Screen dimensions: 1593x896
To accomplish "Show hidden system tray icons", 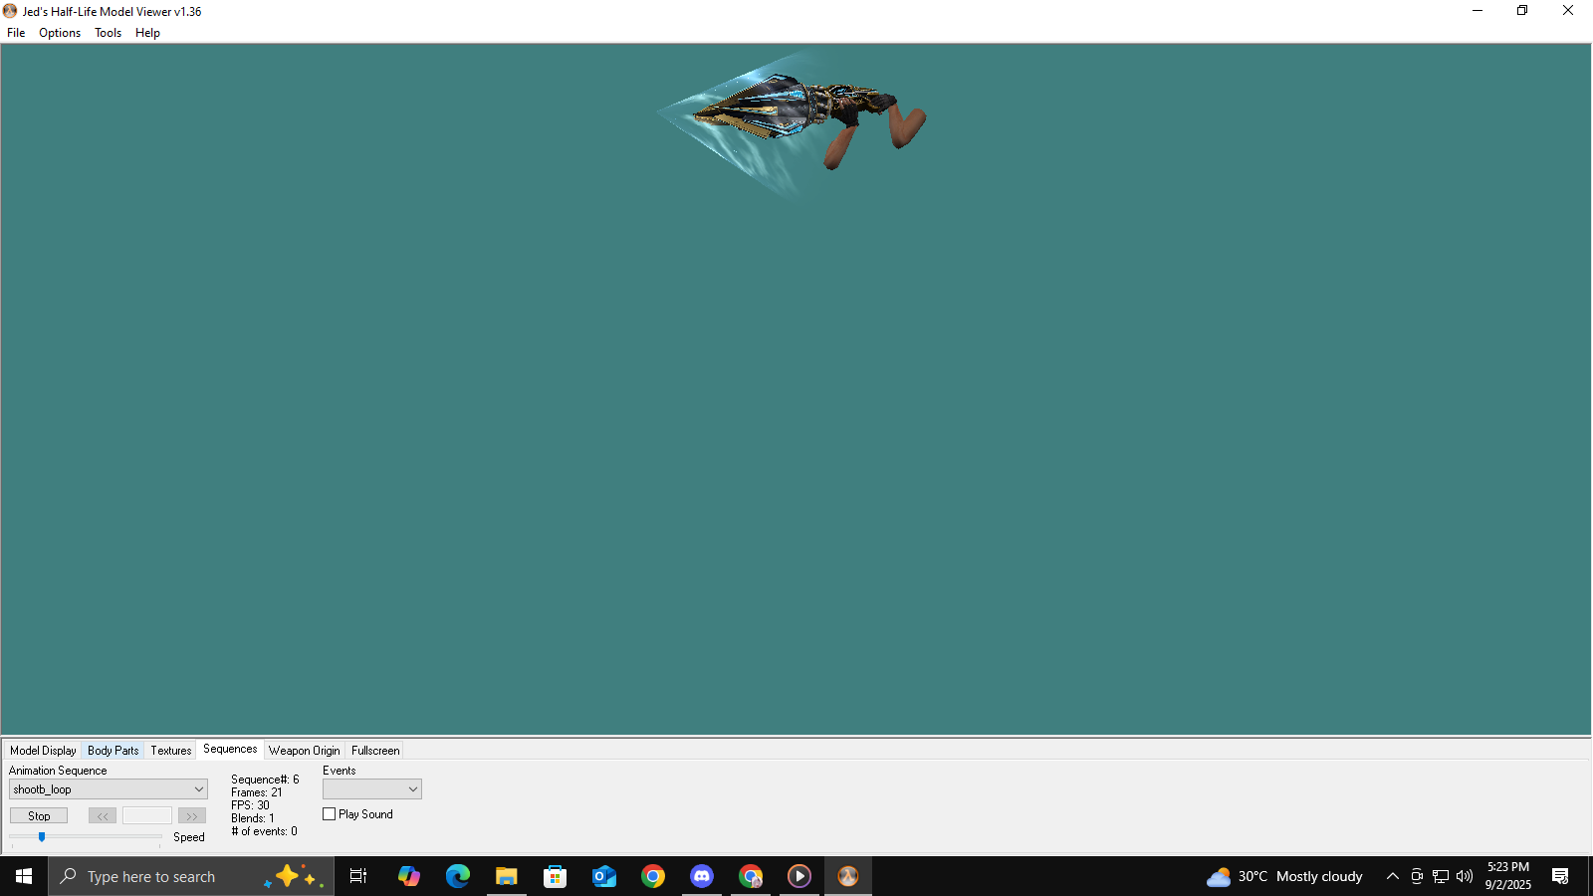I will (x=1393, y=876).
